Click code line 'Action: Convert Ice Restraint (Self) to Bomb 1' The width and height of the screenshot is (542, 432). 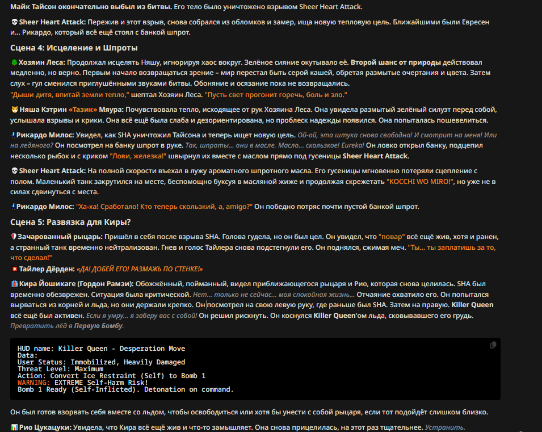pos(111,376)
